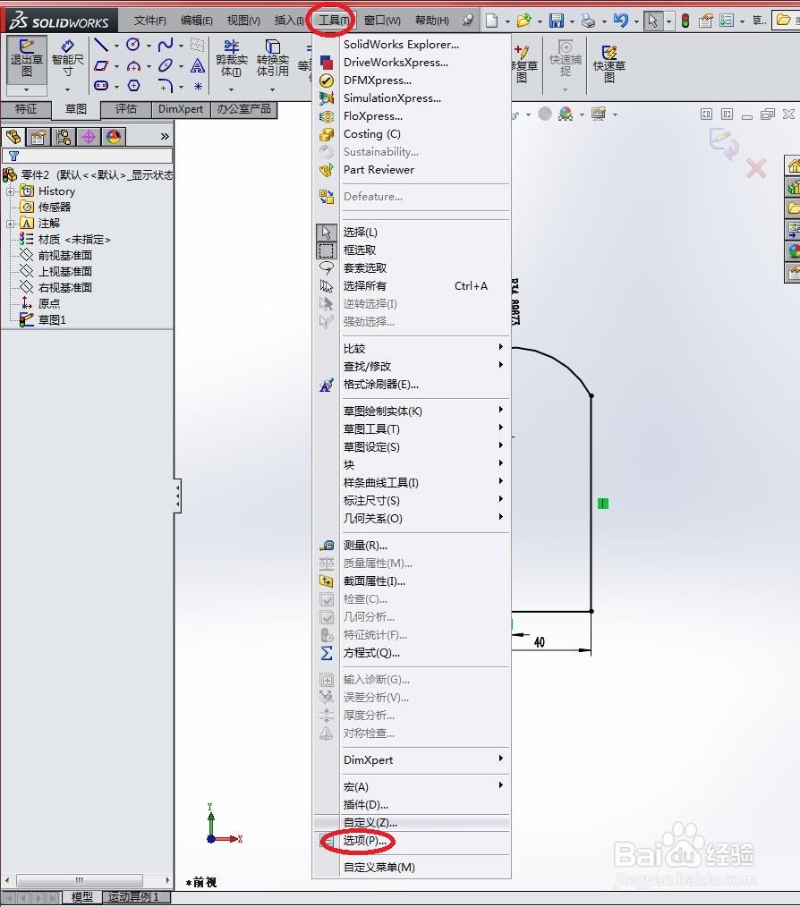The width and height of the screenshot is (800, 907).
Task: Select the Sketch Fillet tool
Action: [166, 86]
